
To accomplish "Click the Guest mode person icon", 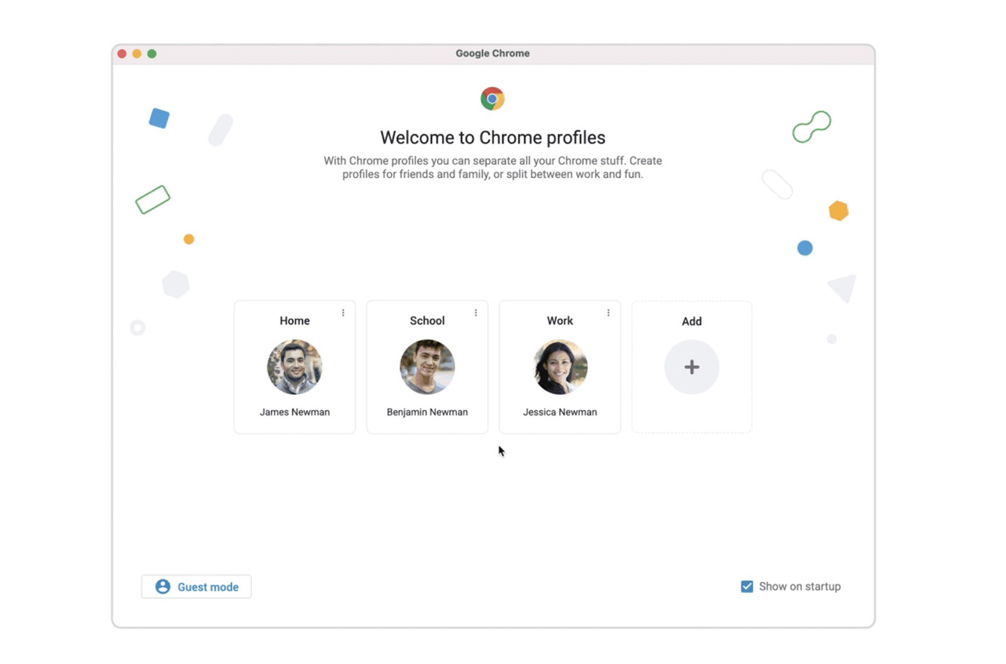I will [163, 586].
